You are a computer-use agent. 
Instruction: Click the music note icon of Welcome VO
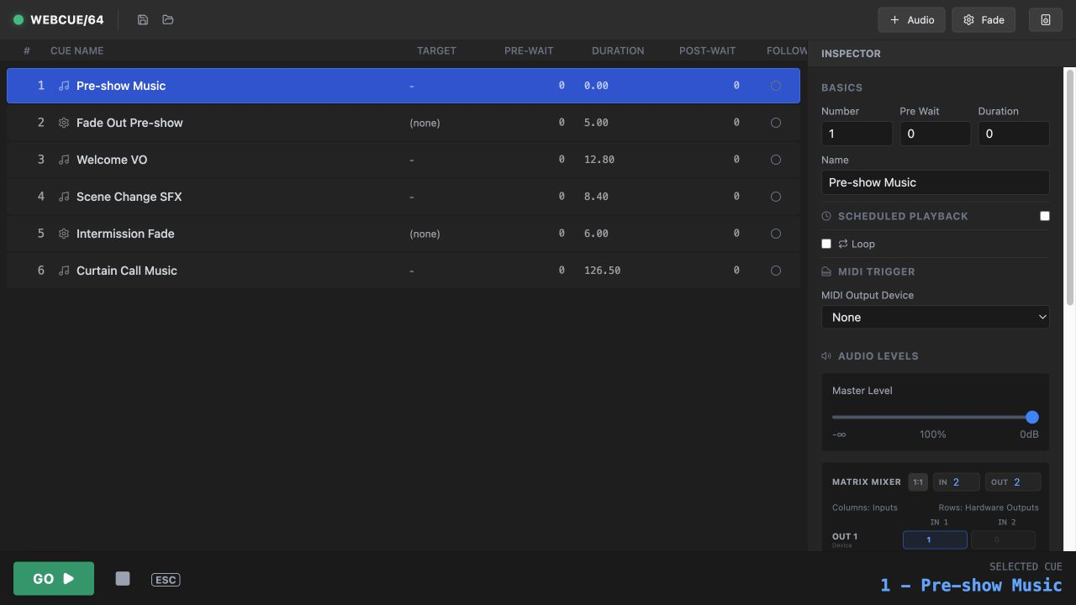[64, 160]
